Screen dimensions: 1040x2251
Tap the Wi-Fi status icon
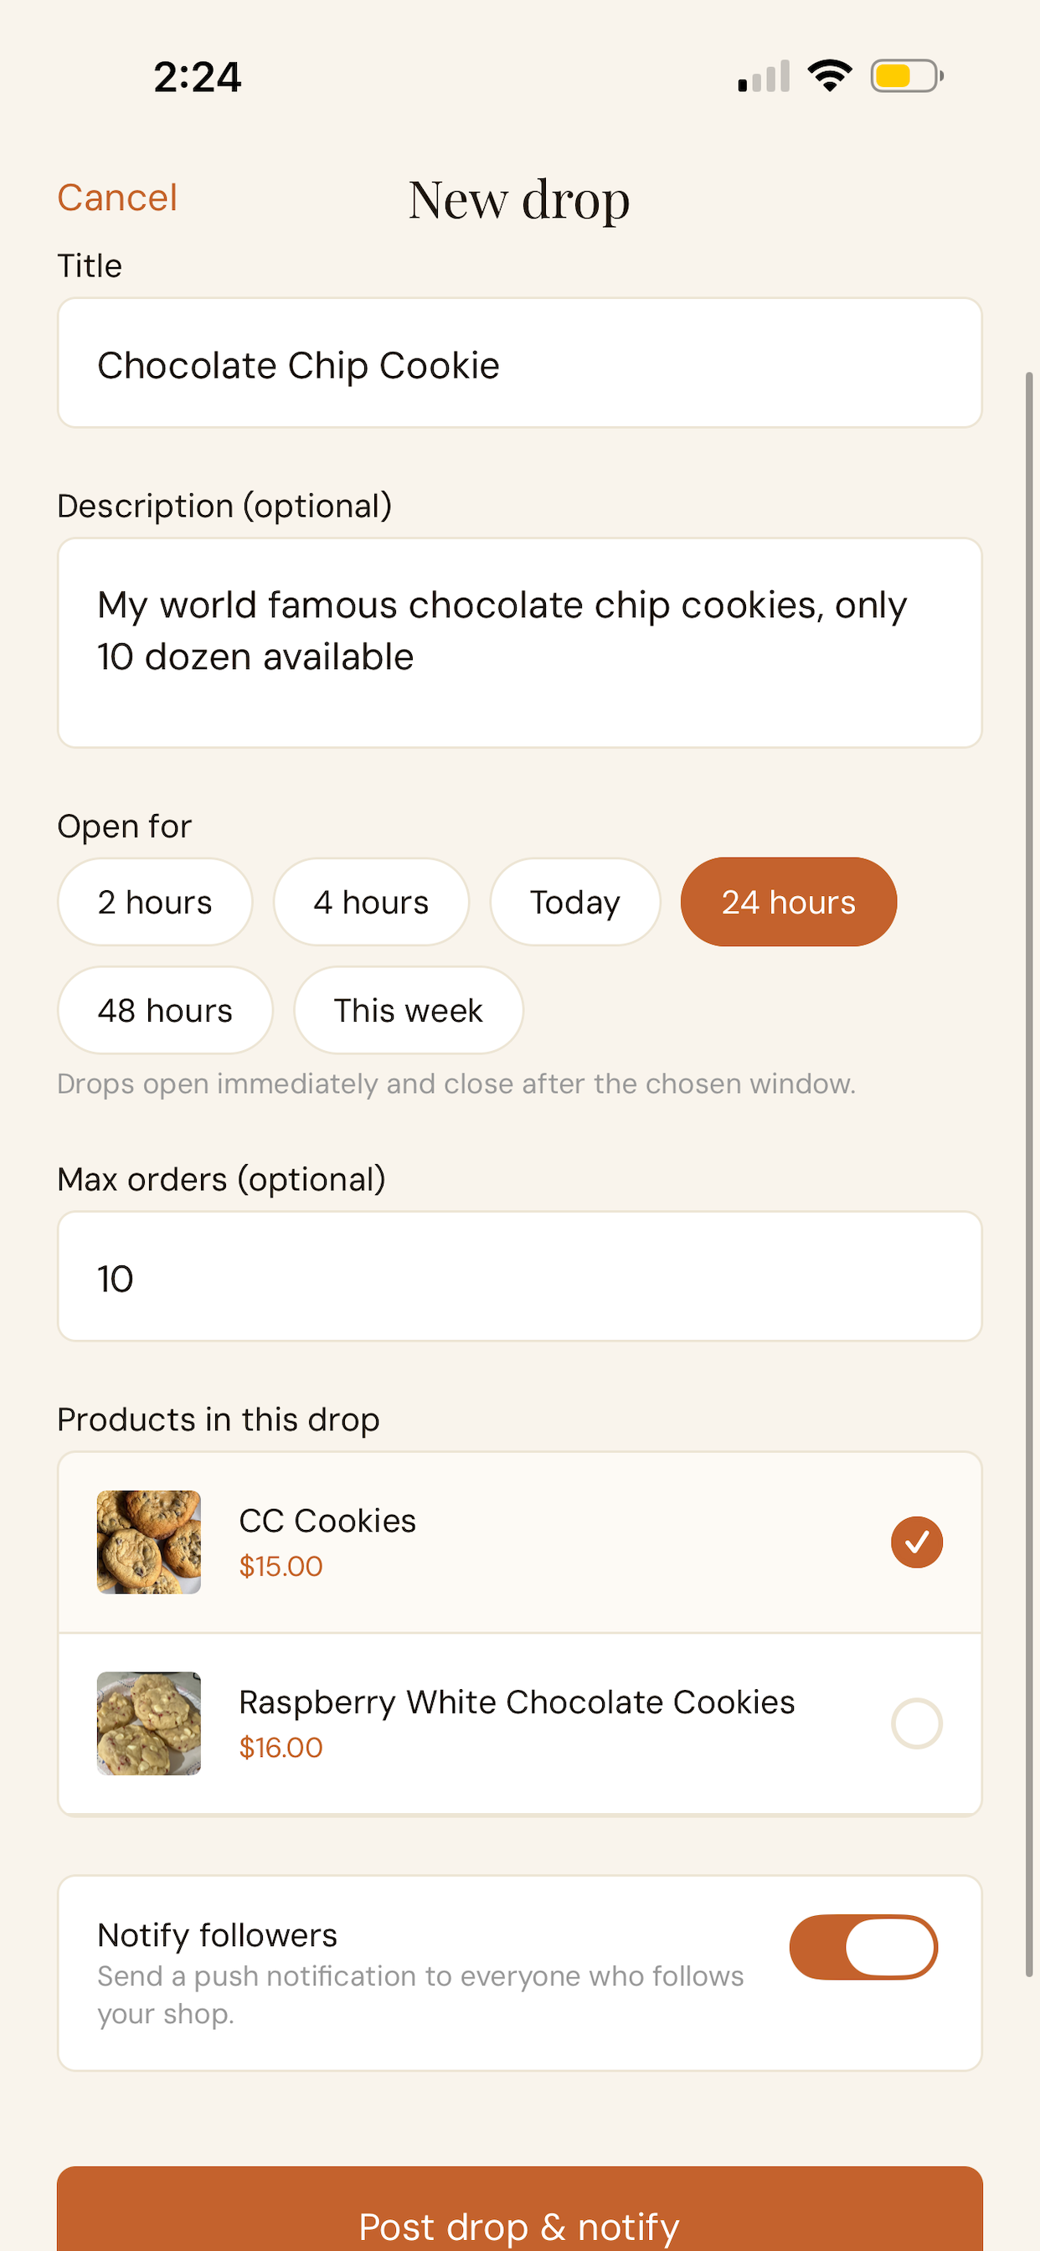pos(829,76)
